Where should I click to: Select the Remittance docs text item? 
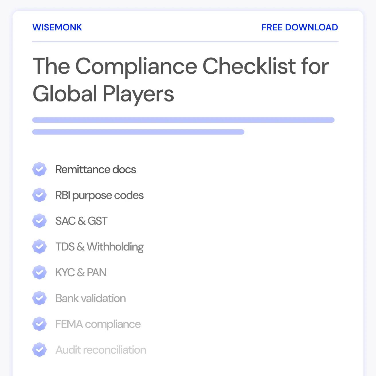pyautogui.click(x=96, y=169)
